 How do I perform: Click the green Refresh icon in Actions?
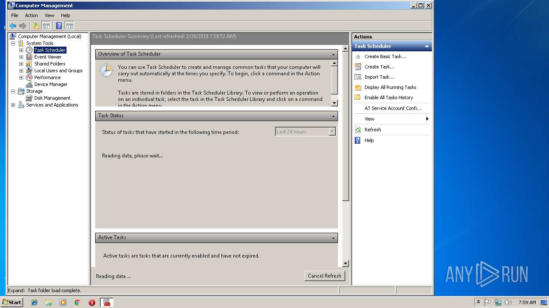tap(358, 130)
